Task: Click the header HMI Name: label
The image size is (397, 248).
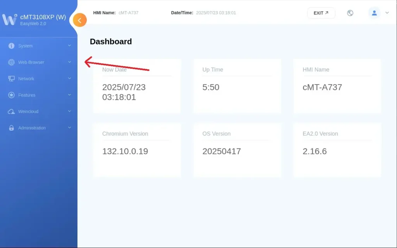Action: [104, 13]
